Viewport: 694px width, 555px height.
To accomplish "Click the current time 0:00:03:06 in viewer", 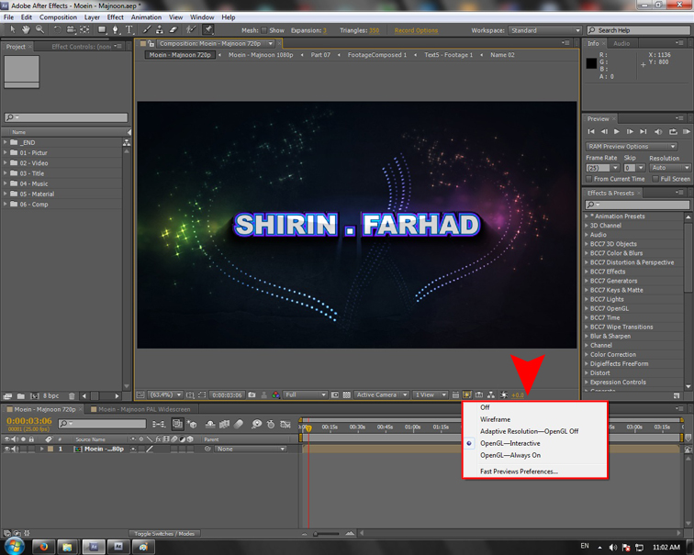I will click(x=227, y=394).
